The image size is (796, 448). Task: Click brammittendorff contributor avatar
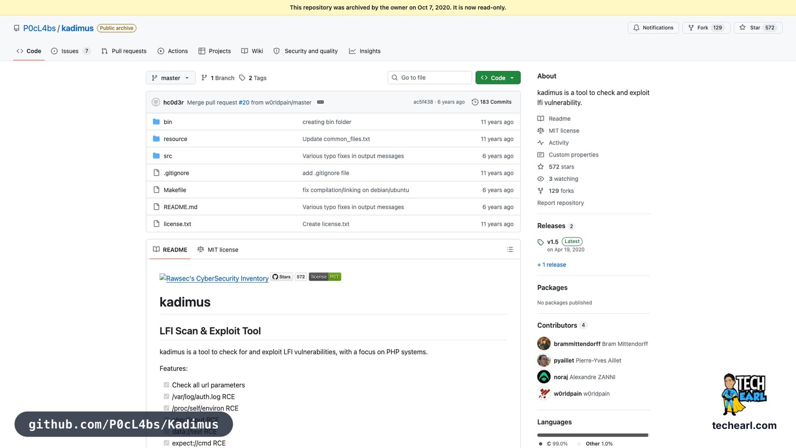tap(544, 344)
